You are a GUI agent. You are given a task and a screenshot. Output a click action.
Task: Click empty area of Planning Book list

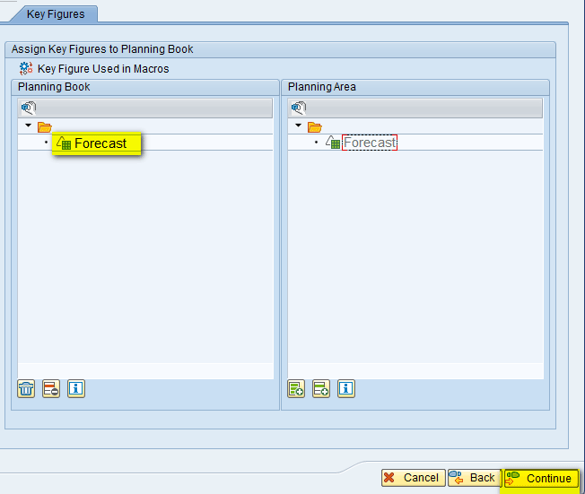(x=144, y=260)
